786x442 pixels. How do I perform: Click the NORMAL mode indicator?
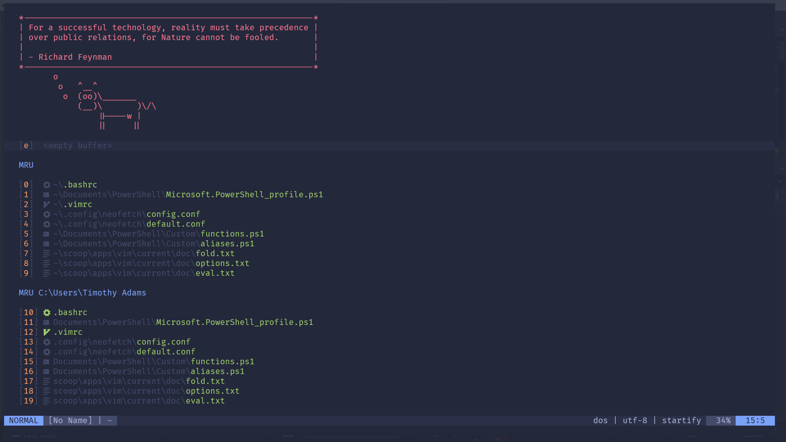point(23,420)
